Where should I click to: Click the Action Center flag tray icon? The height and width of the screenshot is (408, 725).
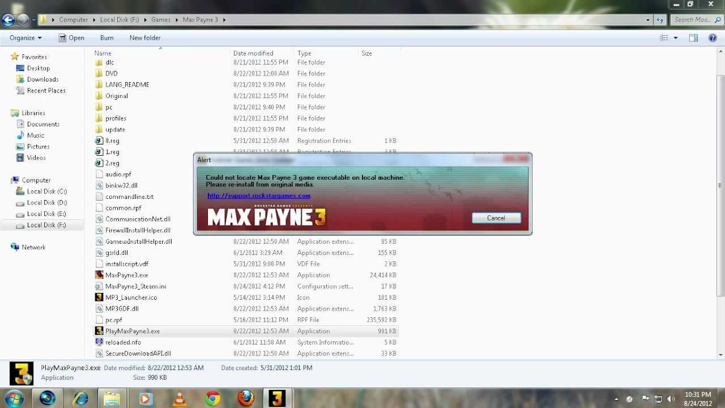tap(645, 399)
